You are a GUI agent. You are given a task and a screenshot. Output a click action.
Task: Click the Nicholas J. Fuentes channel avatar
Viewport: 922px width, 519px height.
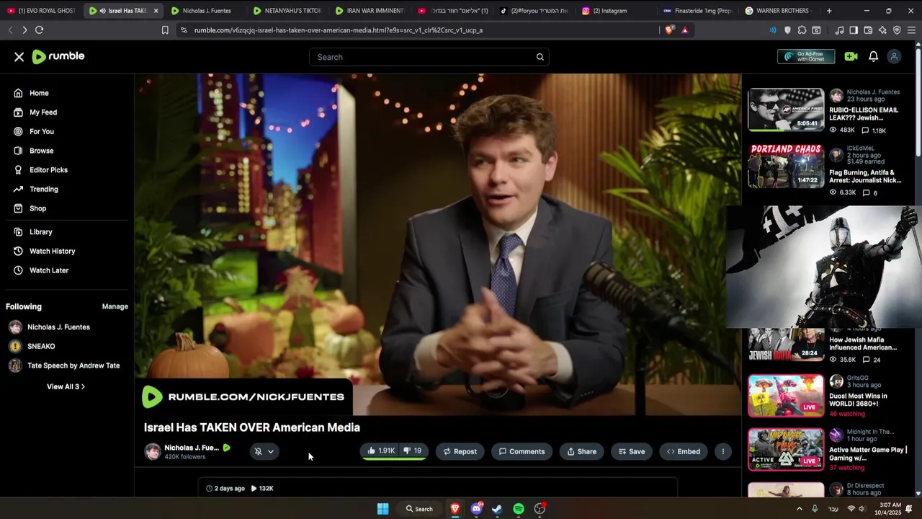click(x=152, y=452)
